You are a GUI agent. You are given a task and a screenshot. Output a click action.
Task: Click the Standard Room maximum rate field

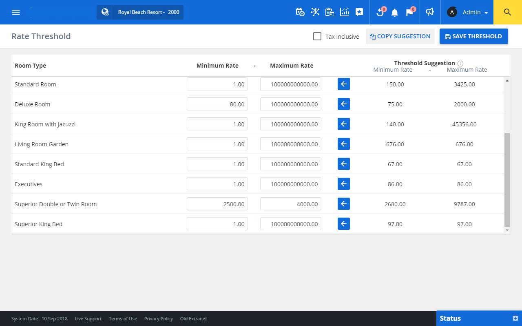tap(291, 84)
